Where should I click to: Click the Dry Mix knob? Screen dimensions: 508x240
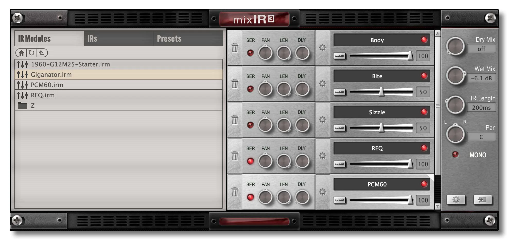click(455, 46)
